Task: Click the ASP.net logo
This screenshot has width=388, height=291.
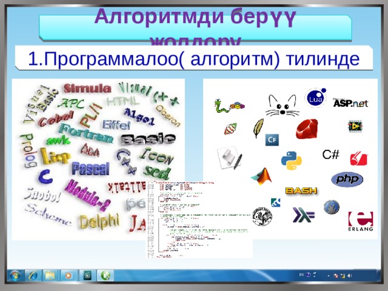Action: (350, 102)
